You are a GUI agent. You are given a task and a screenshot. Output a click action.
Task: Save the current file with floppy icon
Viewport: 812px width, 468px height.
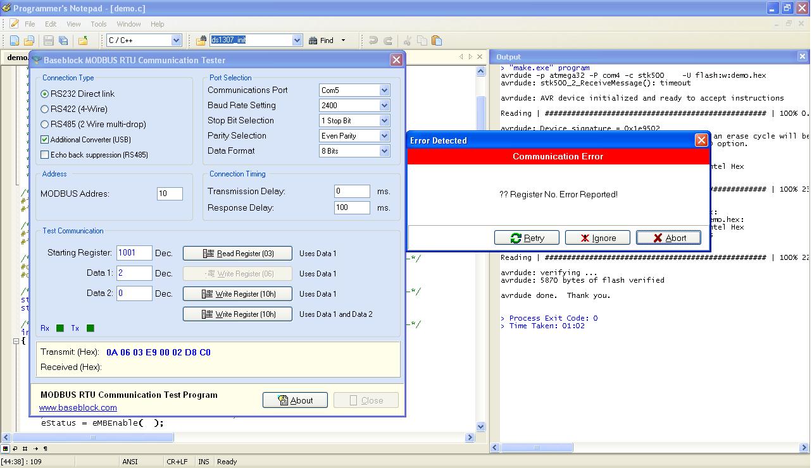coord(49,40)
